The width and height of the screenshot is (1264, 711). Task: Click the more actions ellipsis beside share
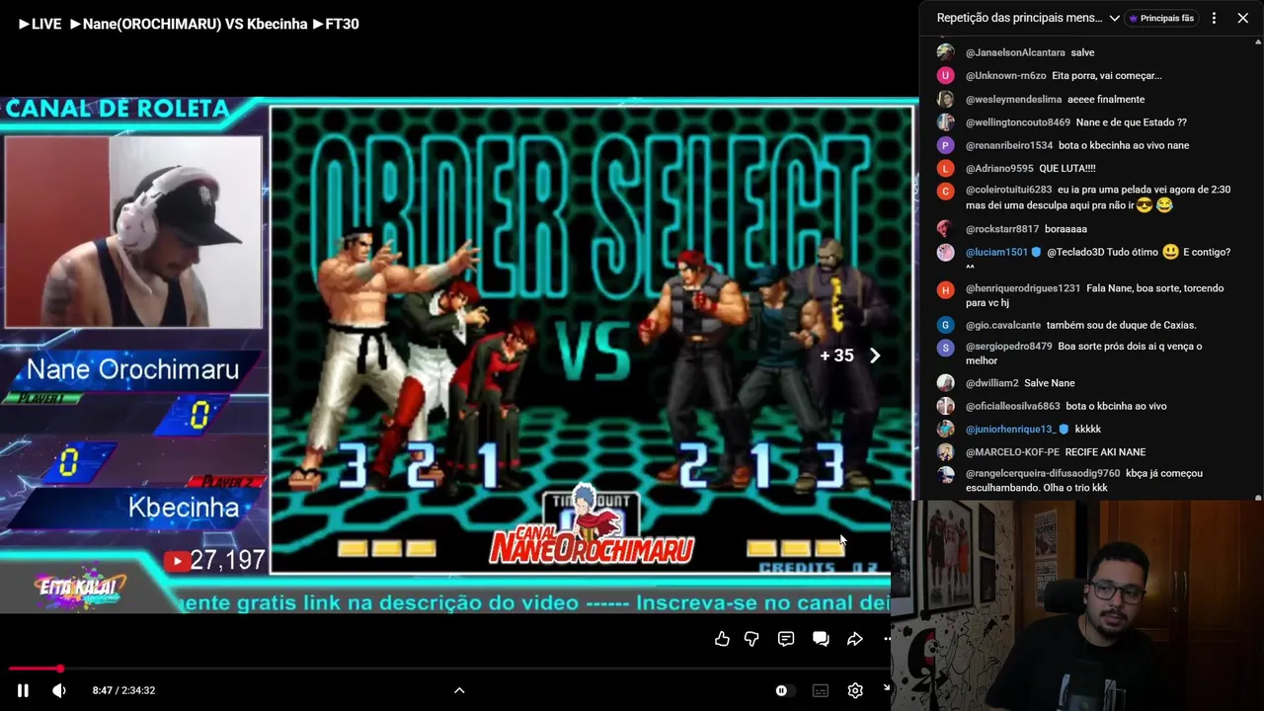(887, 639)
